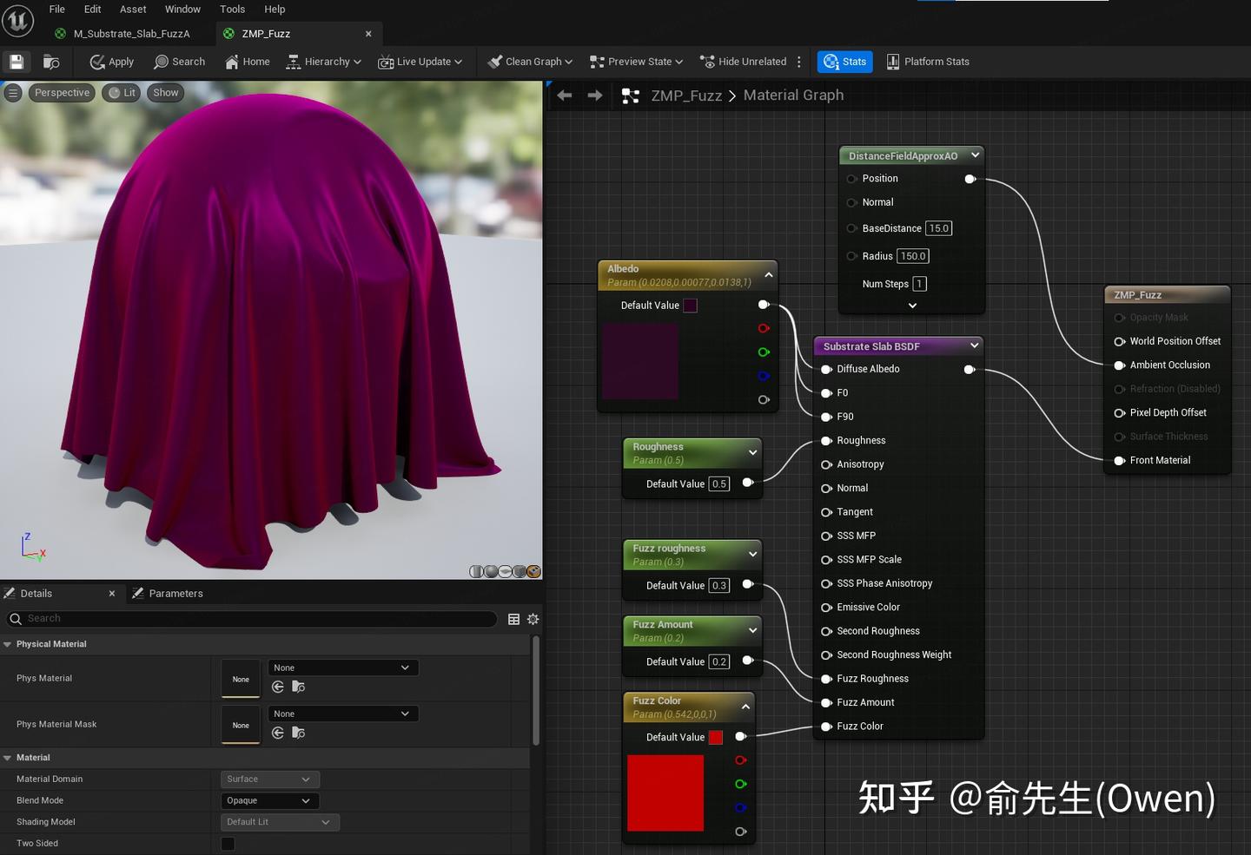Click the Platform Stats button
The height and width of the screenshot is (855, 1251).
pyautogui.click(x=927, y=62)
